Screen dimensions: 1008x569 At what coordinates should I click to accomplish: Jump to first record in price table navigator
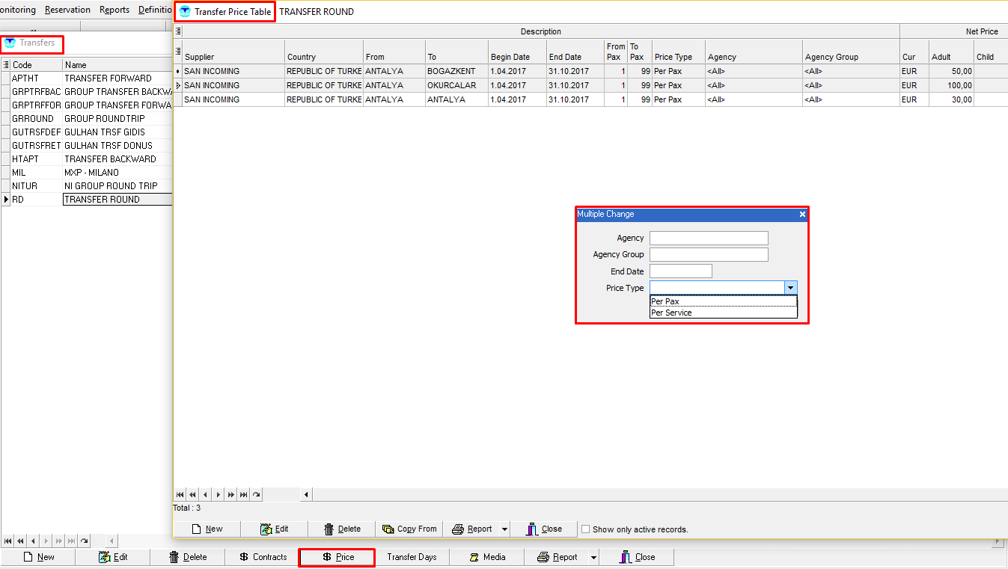click(x=180, y=494)
